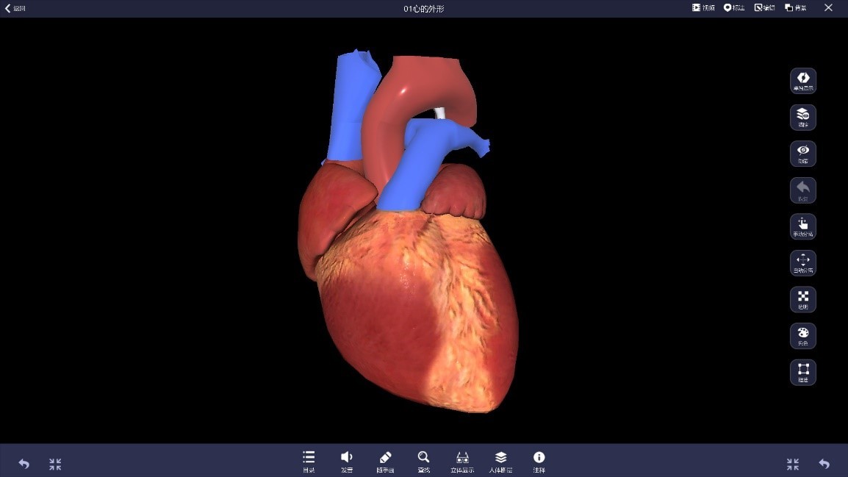Select the 框选 box selection tool

803,372
